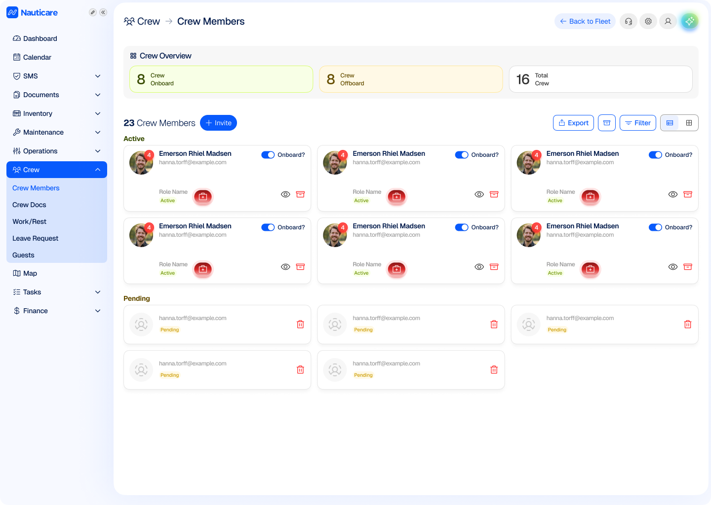Click the Documents file icon
The image size is (711, 505).
click(x=17, y=95)
